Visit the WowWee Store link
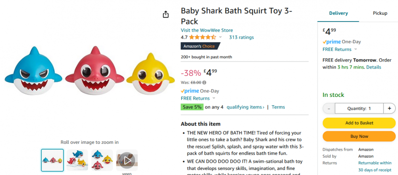Screen dimensions: 398x175 coord(207,30)
